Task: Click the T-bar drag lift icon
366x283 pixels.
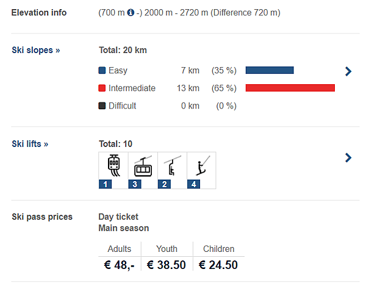Action: (201, 166)
